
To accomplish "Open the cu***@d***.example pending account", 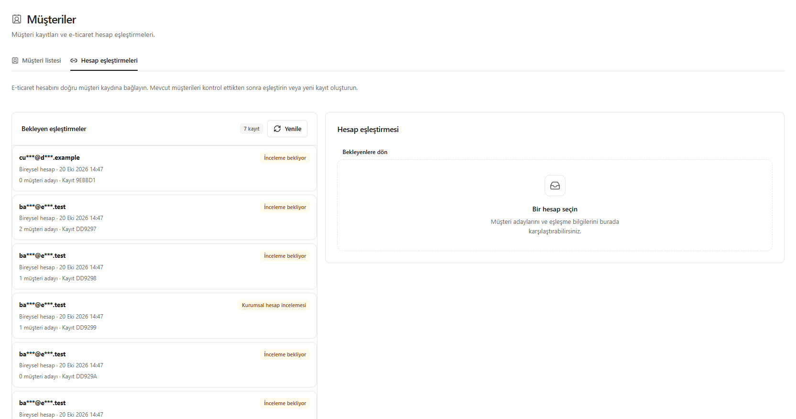I will (164, 168).
